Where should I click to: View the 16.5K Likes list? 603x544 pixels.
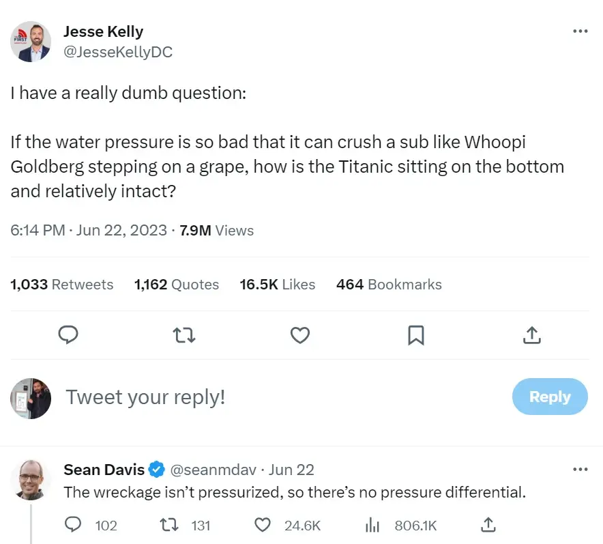(277, 285)
